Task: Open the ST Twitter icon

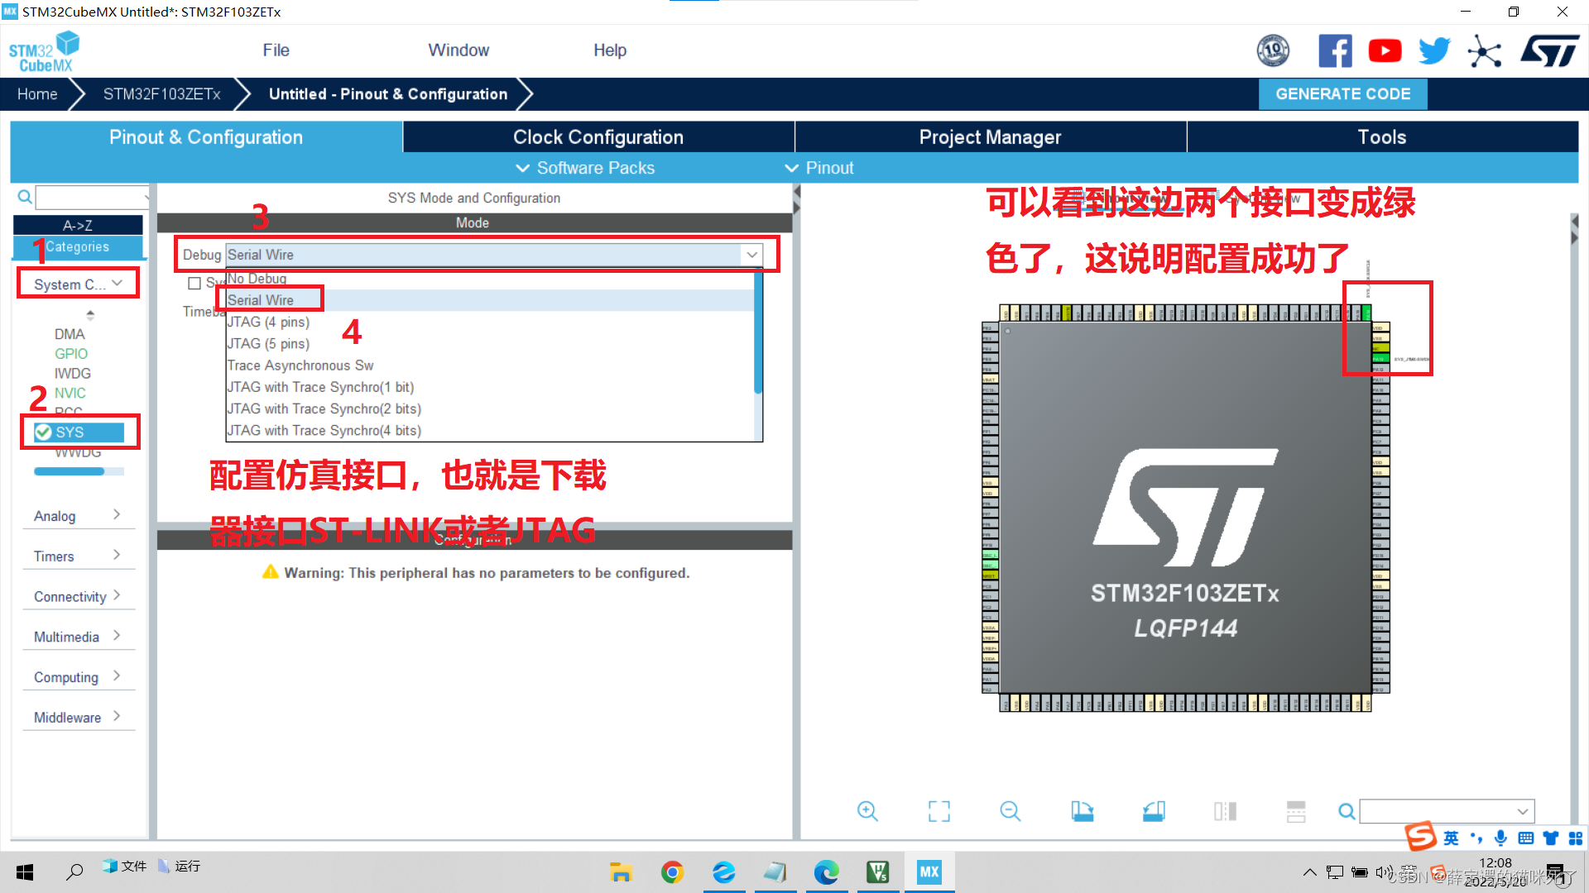Action: coord(1434,51)
